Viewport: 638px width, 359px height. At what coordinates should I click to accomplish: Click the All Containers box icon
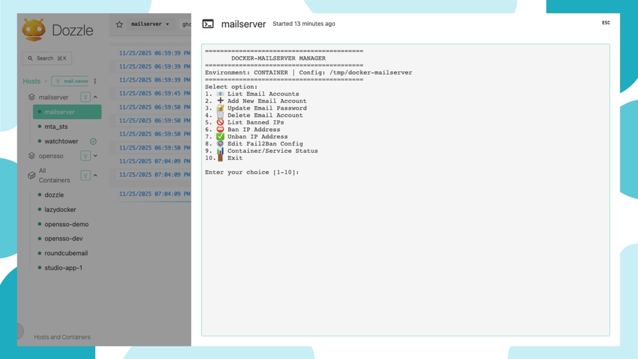[31, 176]
